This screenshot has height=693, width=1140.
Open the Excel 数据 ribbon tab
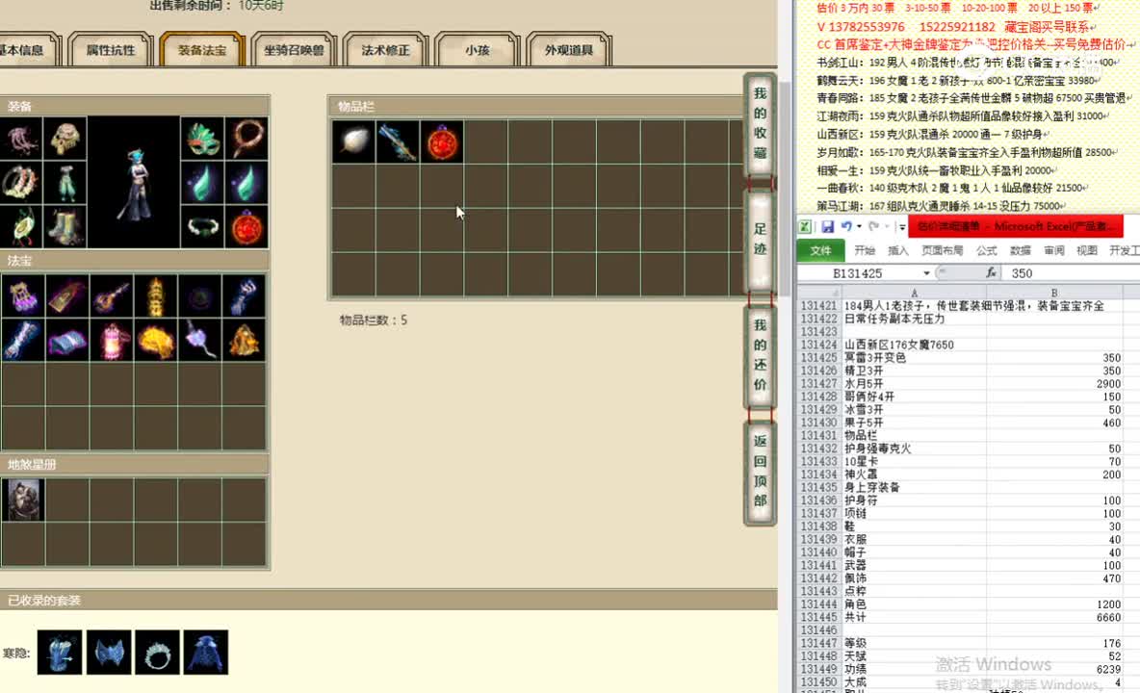tap(1020, 250)
